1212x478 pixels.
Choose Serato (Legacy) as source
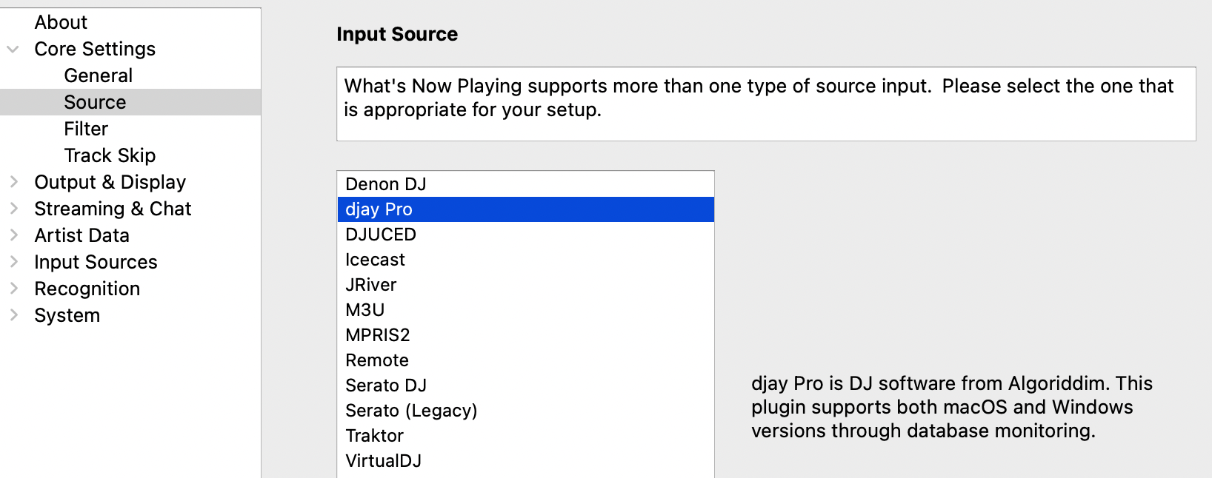coord(411,411)
